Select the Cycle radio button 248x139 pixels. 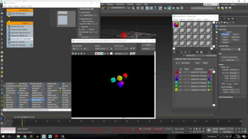[80, 29]
